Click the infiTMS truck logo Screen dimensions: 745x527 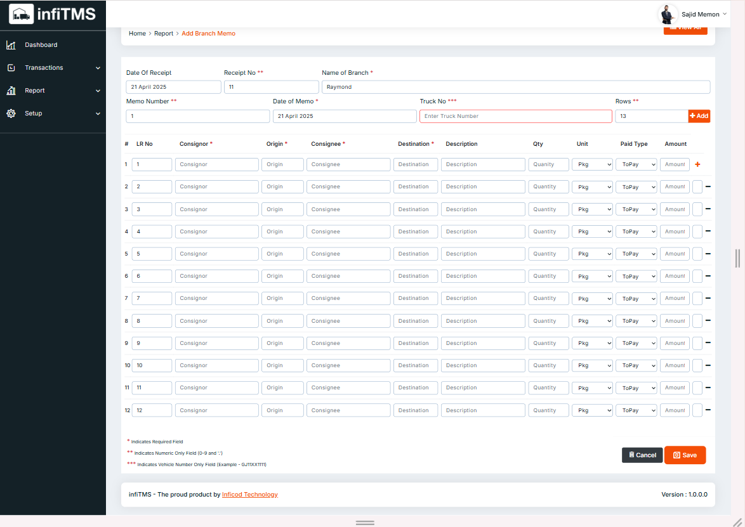(22, 14)
